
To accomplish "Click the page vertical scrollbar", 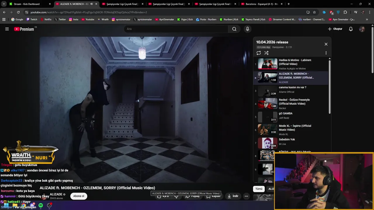I will pos(373,50).
